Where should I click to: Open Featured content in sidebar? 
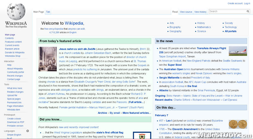tap(13, 42)
